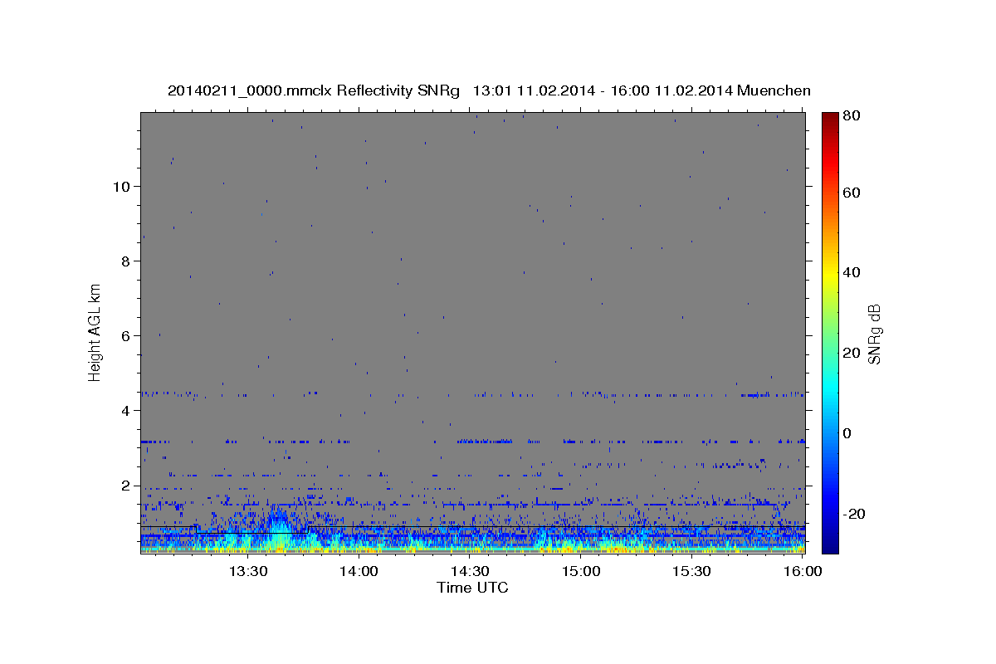The width and height of the screenshot is (996, 664).
Task: Click the colorbar value 80
Action: [x=852, y=115]
